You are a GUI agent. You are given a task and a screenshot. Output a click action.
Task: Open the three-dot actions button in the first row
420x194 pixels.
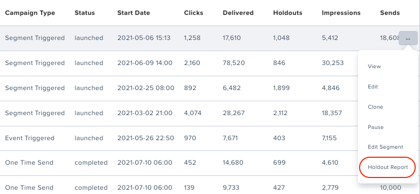pyautogui.click(x=408, y=38)
